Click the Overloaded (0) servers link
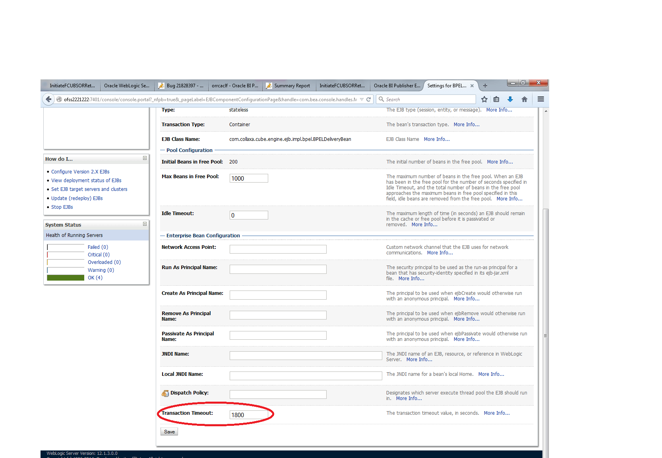 click(x=104, y=262)
